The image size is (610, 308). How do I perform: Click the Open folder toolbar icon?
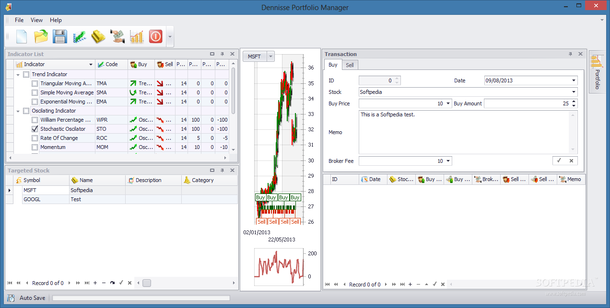[41, 36]
